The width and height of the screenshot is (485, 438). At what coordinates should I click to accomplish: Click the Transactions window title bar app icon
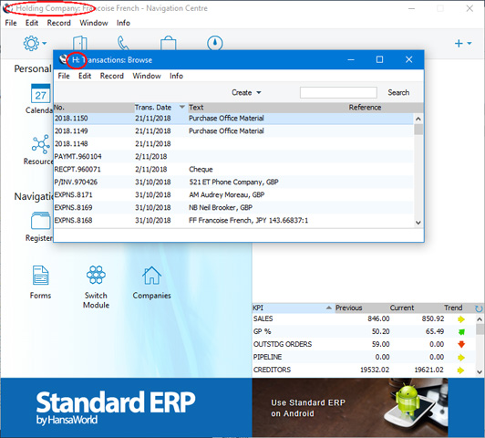pos(64,59)
